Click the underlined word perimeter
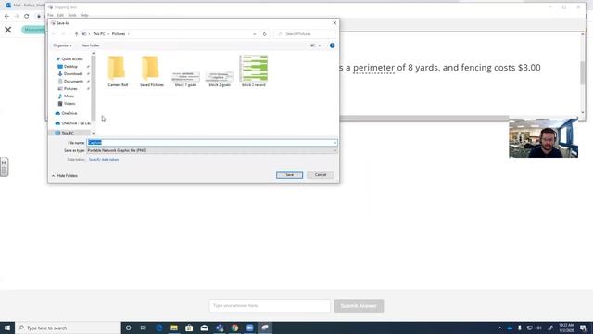The width and height of the screenshot is (593, 334). 373,68
